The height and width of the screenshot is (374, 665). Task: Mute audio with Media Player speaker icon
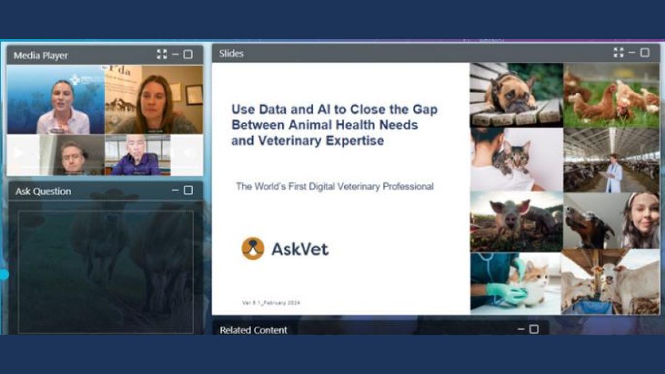[190, 153]
